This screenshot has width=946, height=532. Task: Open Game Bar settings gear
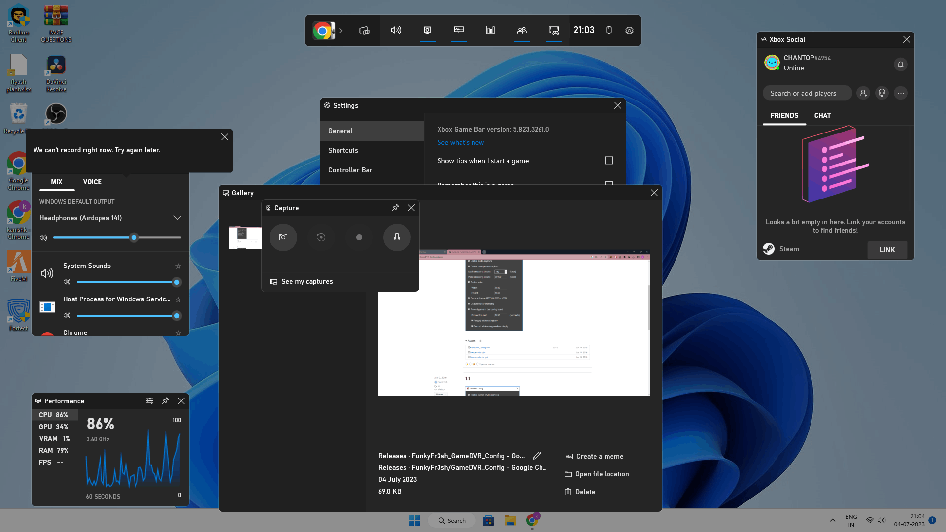629,31
